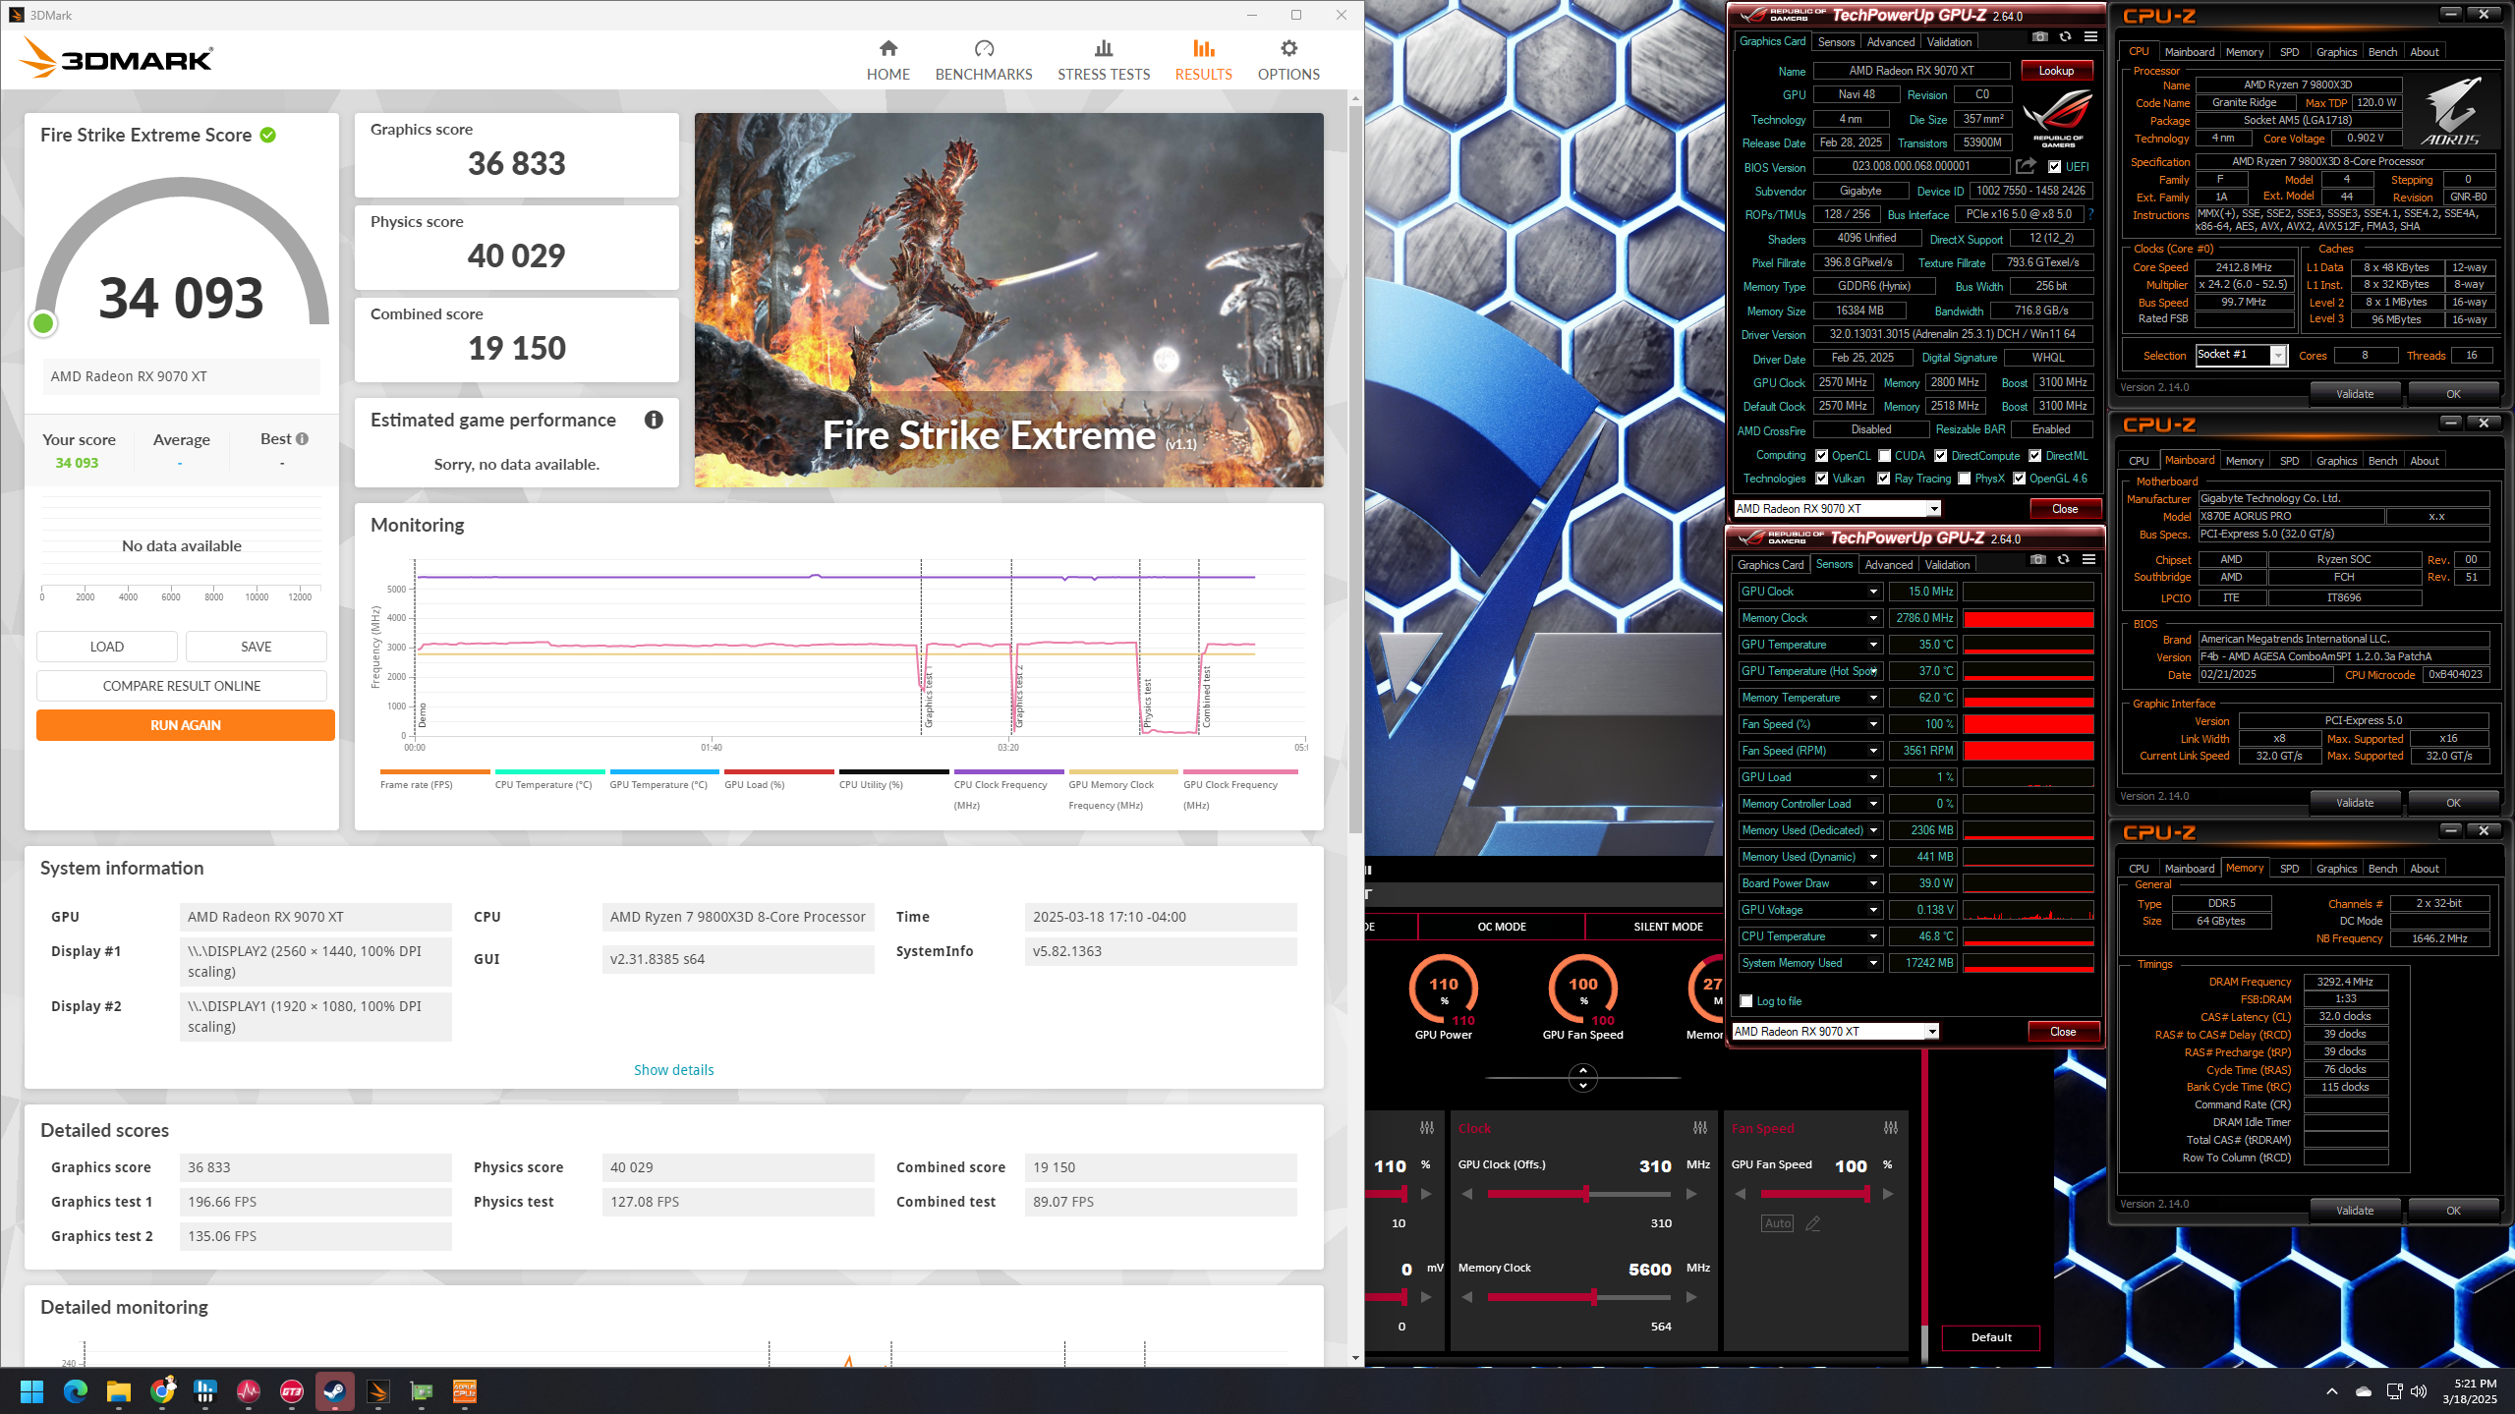Click the camera icon in the Sensors GPU-Z window
The image size is (2515, 1414).
(x=2037, y=560)
